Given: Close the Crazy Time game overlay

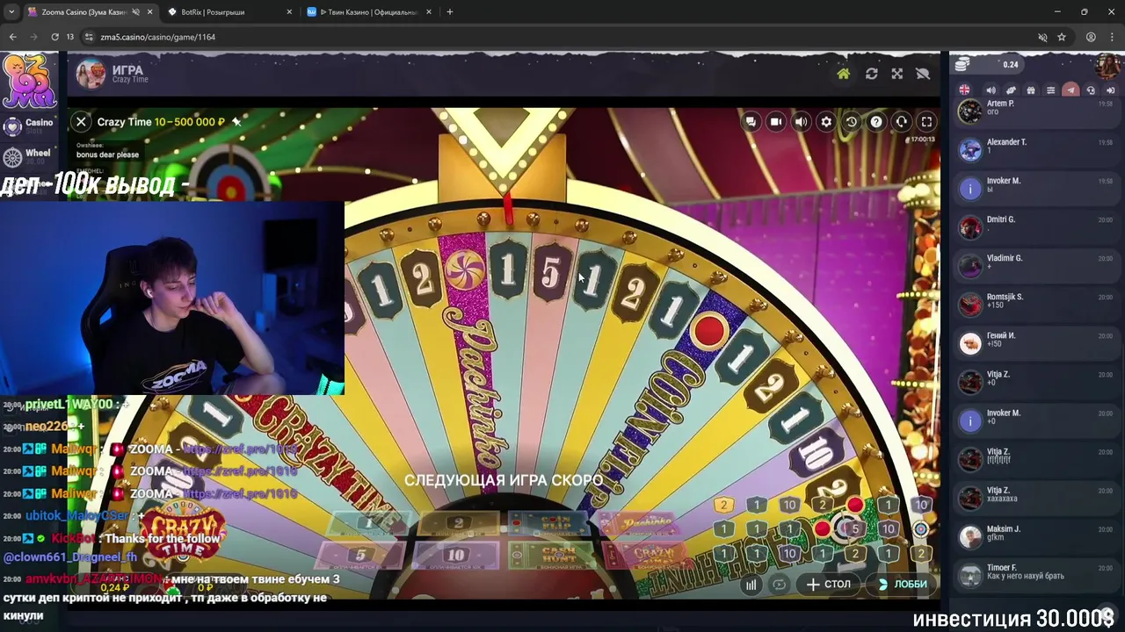Looking at the screenshot, I should [x=81, y=122].
